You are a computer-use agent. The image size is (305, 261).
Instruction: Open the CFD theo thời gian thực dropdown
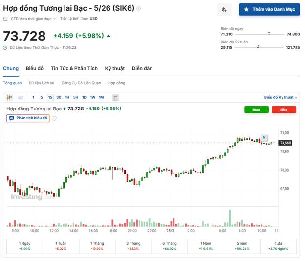tap(33, 19)
